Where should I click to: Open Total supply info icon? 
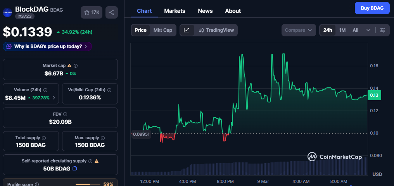(44, 138)
